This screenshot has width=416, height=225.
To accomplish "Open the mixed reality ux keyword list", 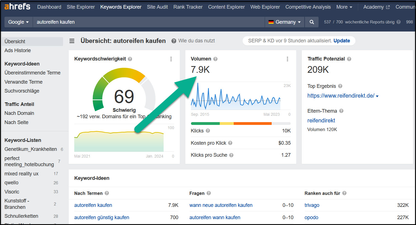I will [21, 174].
